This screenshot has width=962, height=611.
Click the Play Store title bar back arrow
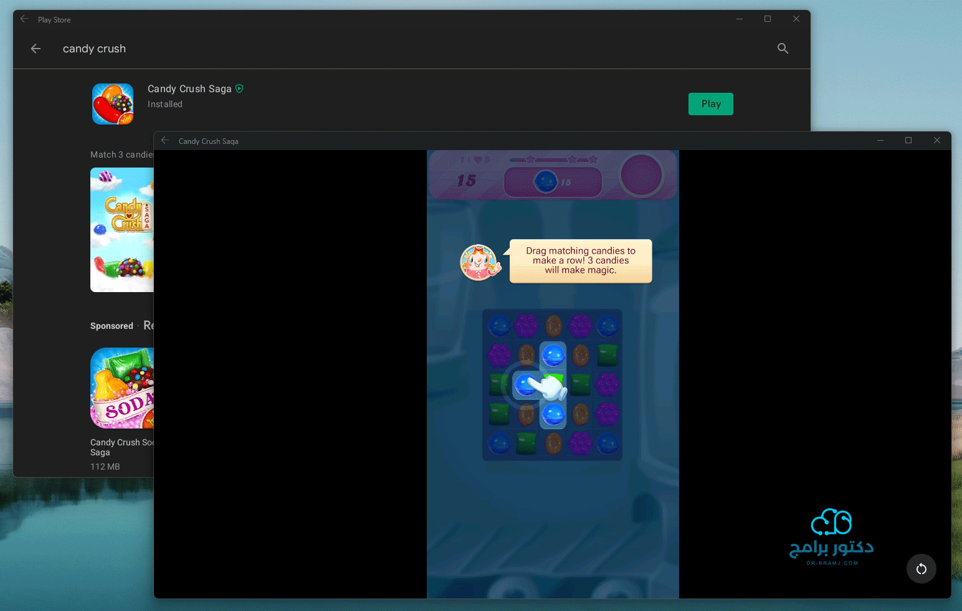point(24,19)
